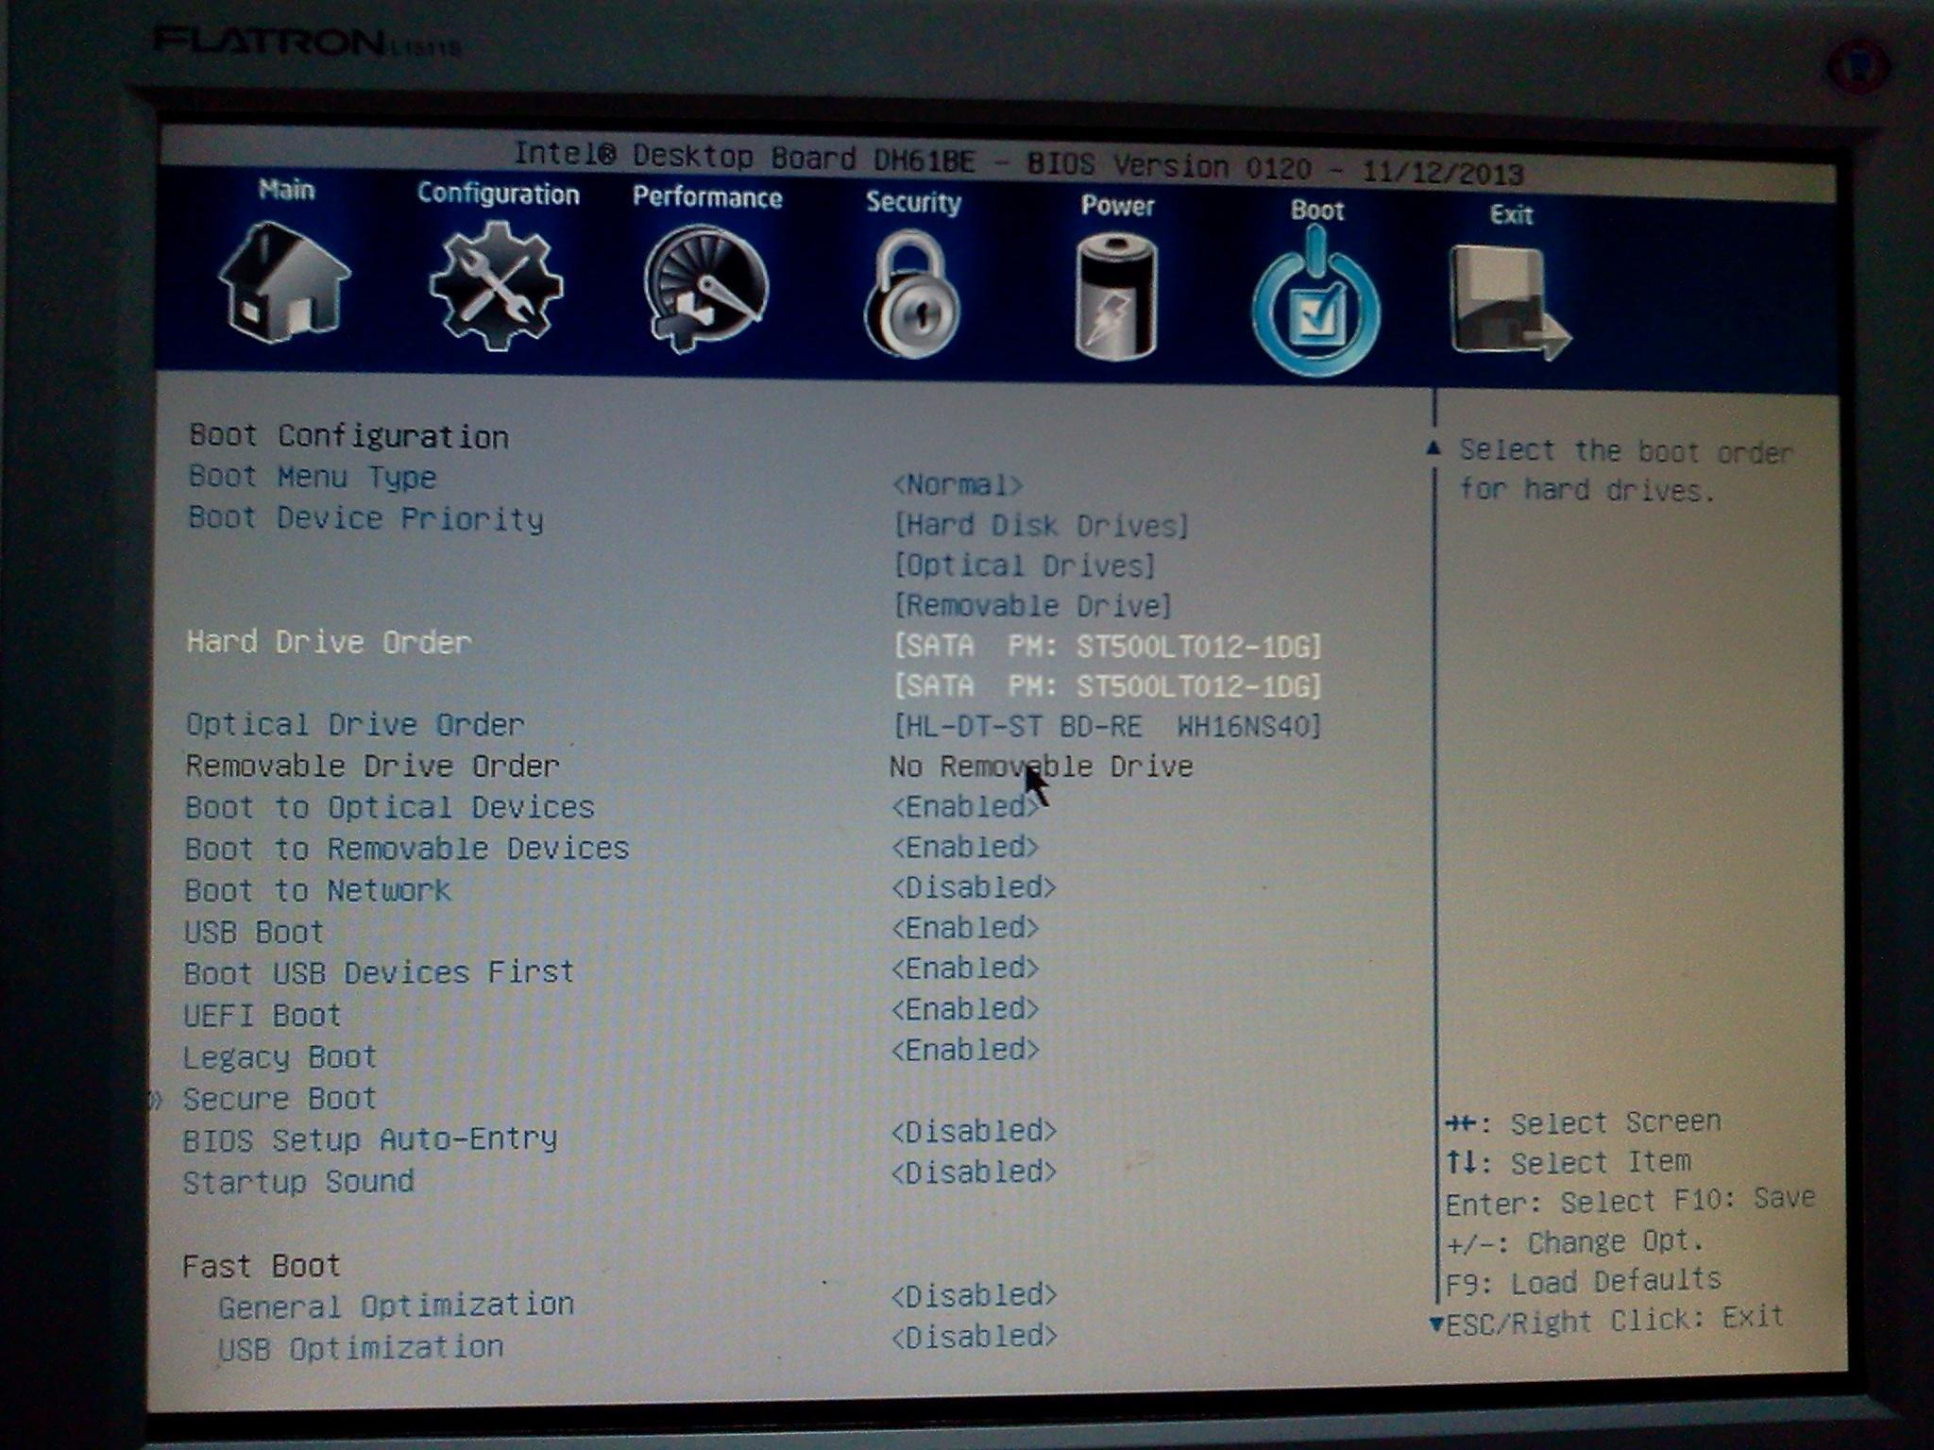The width and height of the screenshot is (1934, 1450).
Task: Open the Performance gauge icon
Action: (706, 289)
